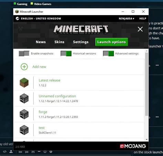Click the globe language icon
This screenshot has width=163, height=156.
tap(18, 19)
